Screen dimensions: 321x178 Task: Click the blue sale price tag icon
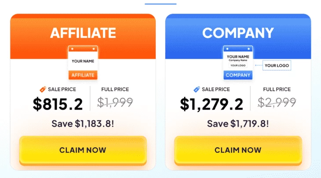[197, 89]
